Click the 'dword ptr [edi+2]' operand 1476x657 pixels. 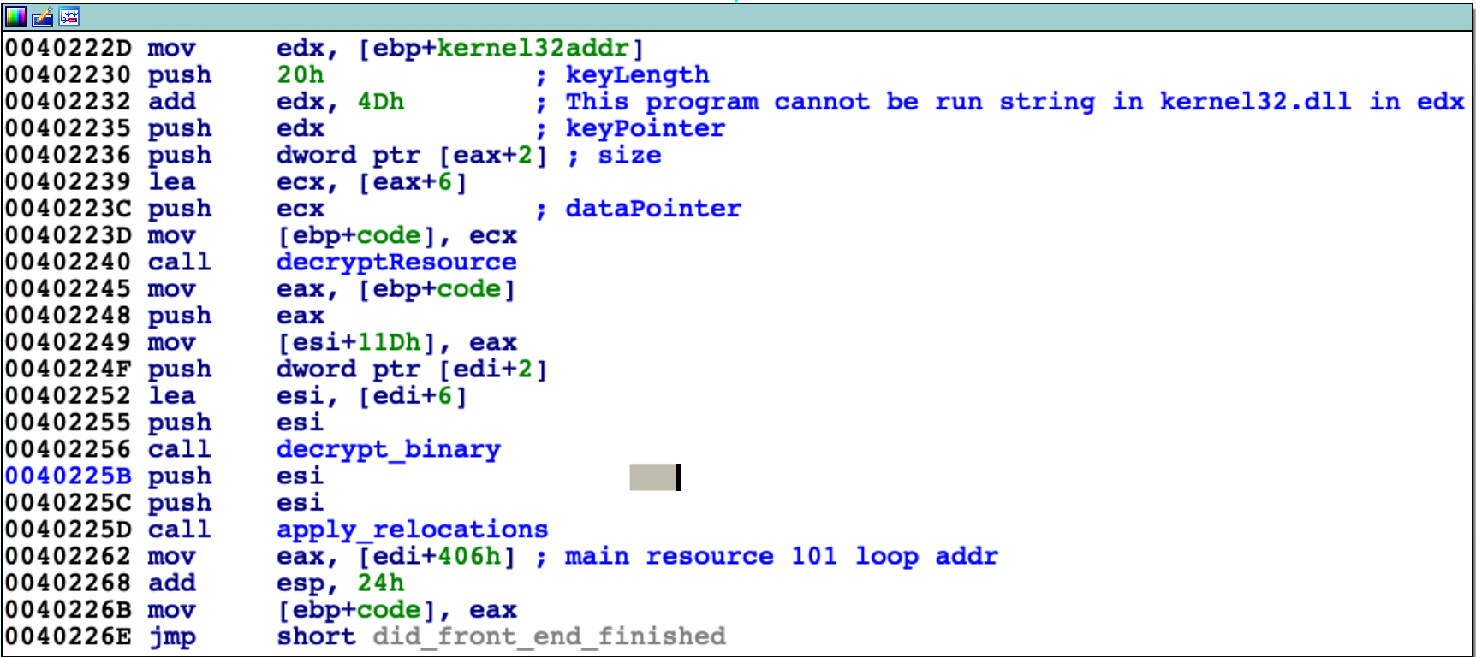click(x=412, y=369)
